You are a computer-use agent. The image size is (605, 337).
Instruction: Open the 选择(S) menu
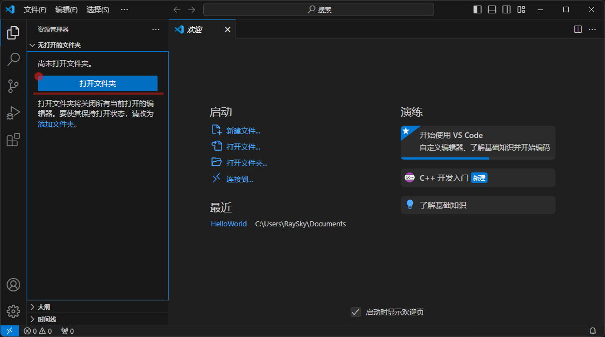coord(97,9)
